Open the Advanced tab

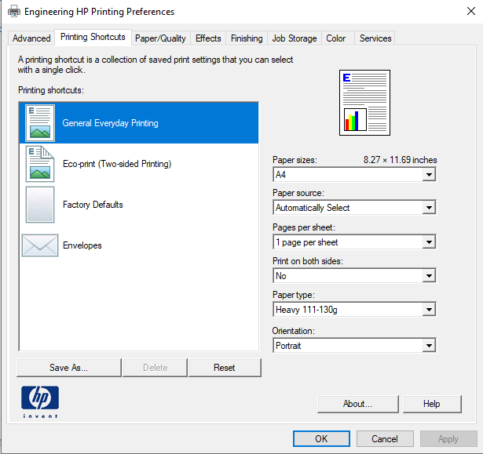(31, 38)
